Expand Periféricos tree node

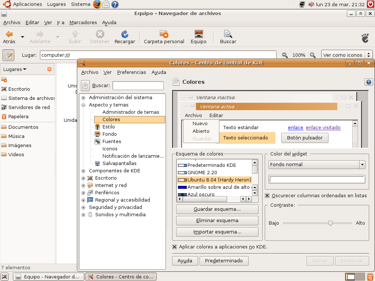pos(83,193)
